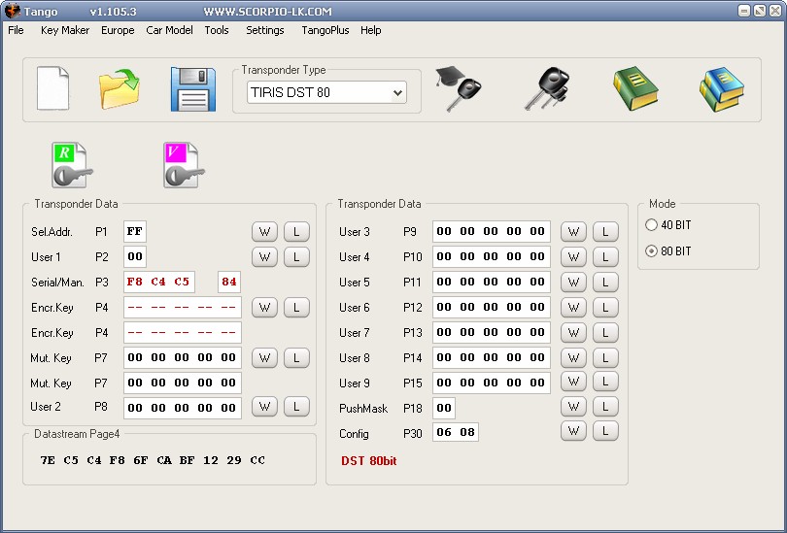Click the red DST 80bit status text

coord(369,461)
